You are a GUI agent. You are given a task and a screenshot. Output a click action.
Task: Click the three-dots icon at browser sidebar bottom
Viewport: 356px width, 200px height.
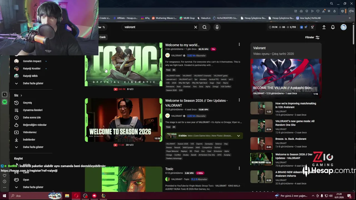[4, 188]
